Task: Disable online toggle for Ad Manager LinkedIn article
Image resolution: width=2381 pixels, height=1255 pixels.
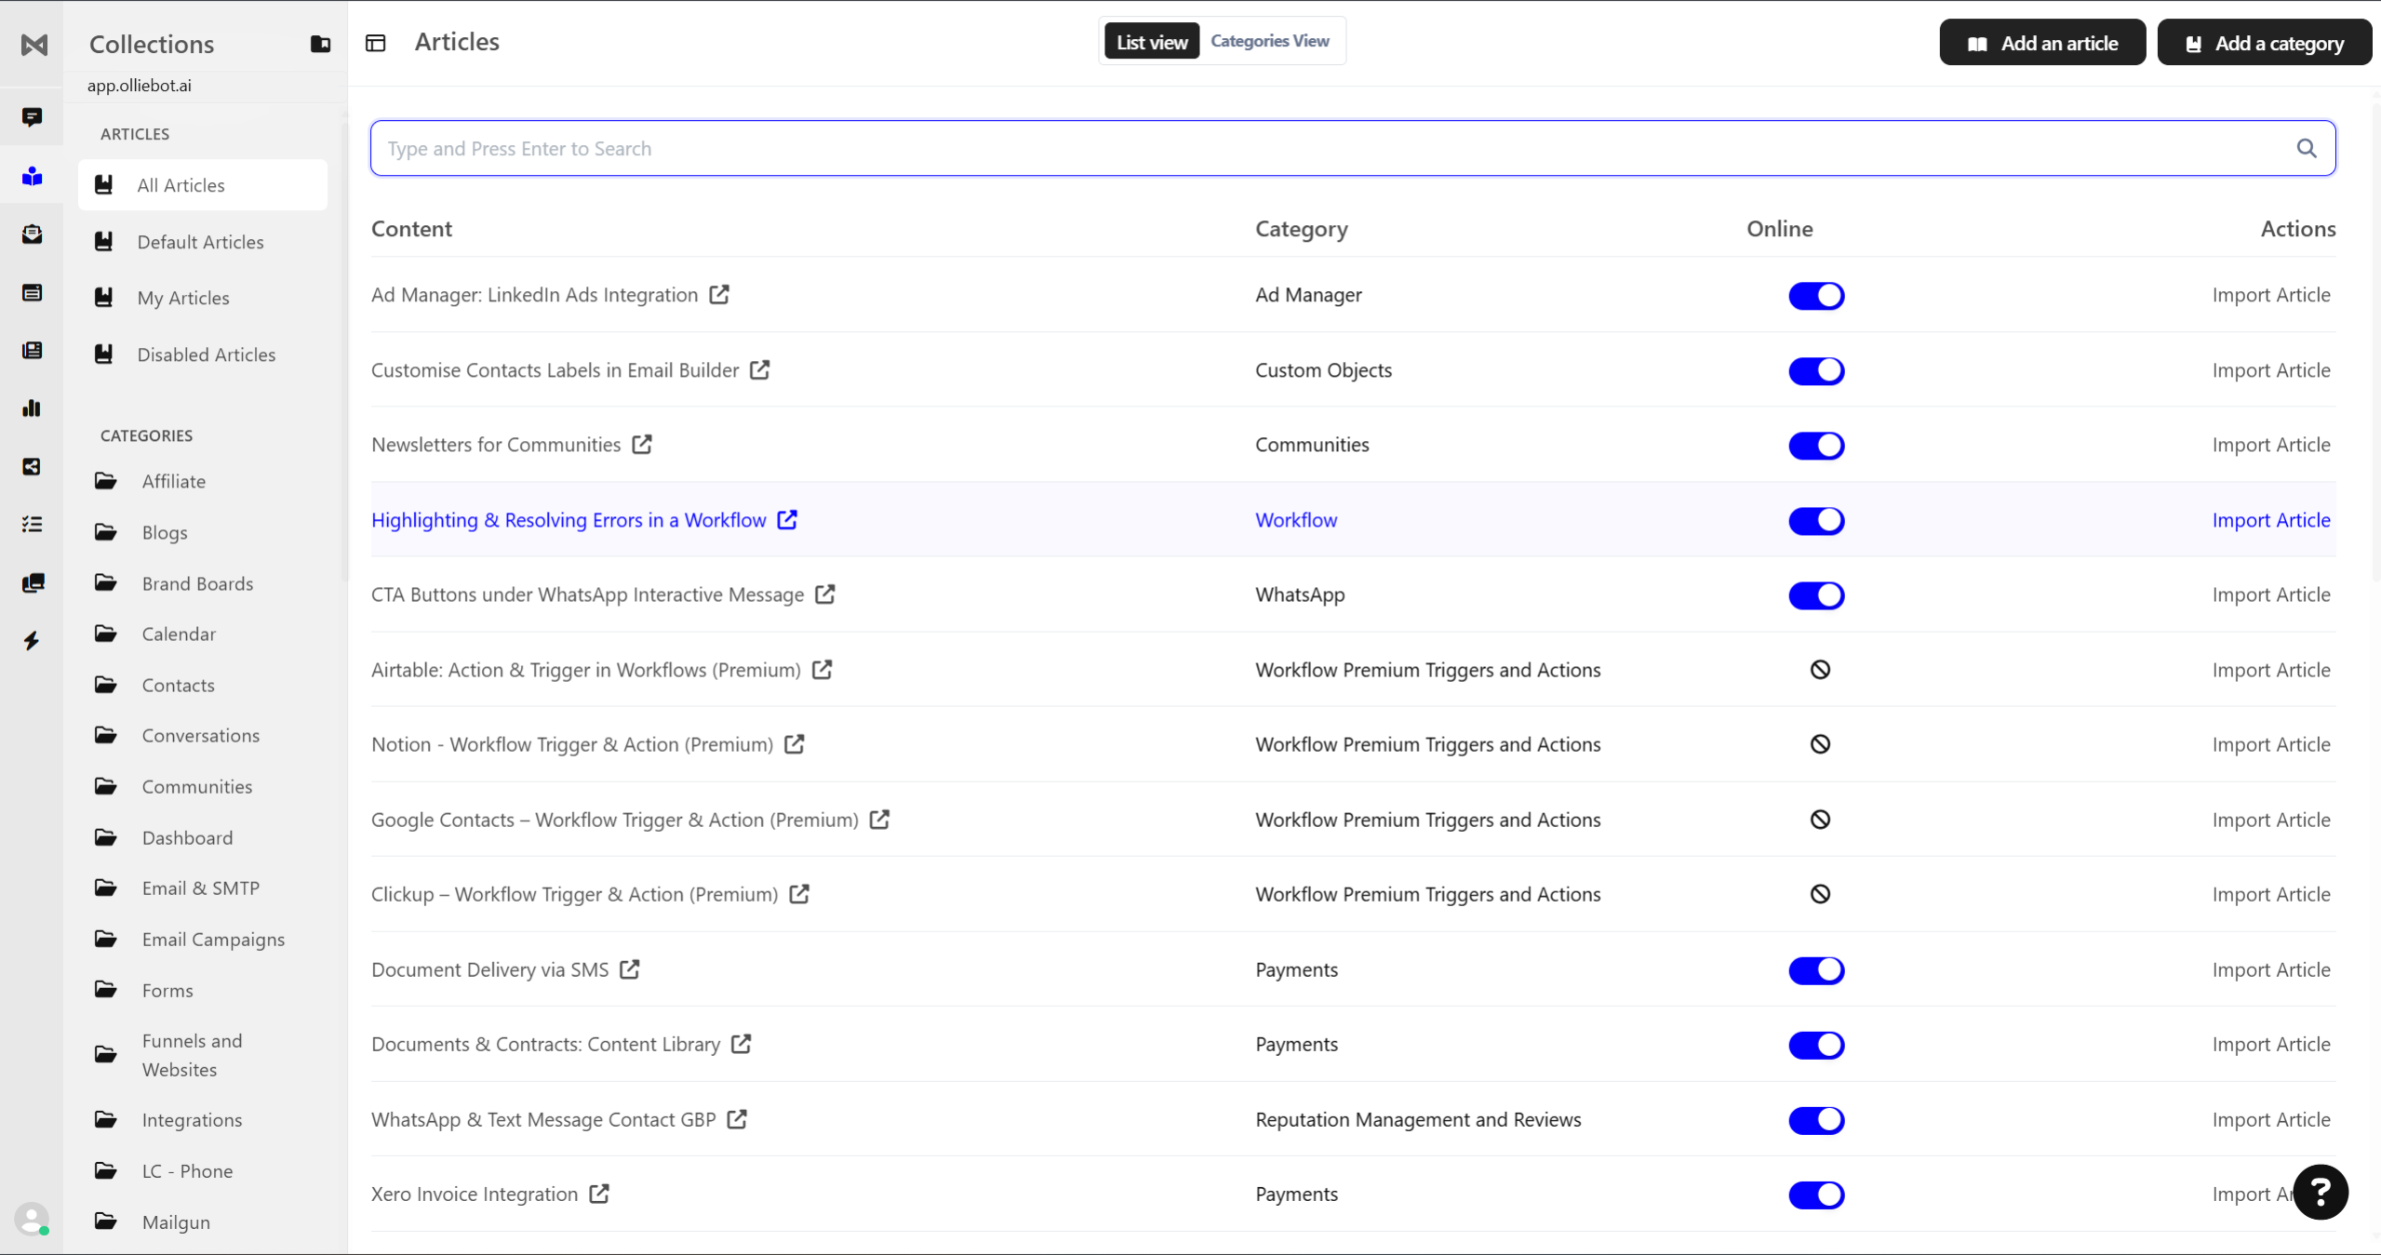Action: pyautogui.click(x=1815, y=296)
